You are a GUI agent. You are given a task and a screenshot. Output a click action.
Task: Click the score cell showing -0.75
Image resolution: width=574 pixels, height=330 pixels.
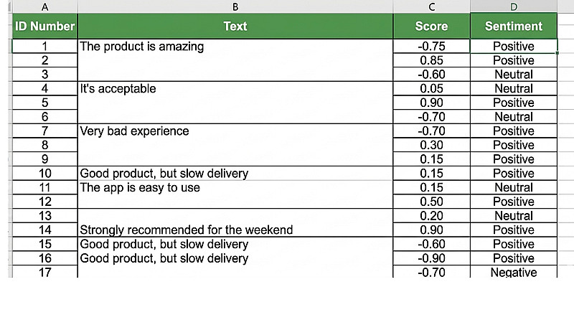(431, 47)
